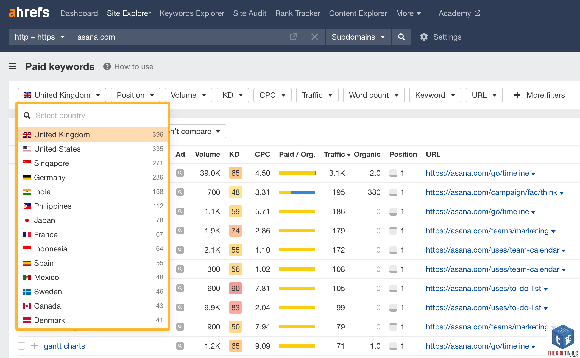
Task: Tick the gantt charts row checkbox
Action: pos(21,346)
